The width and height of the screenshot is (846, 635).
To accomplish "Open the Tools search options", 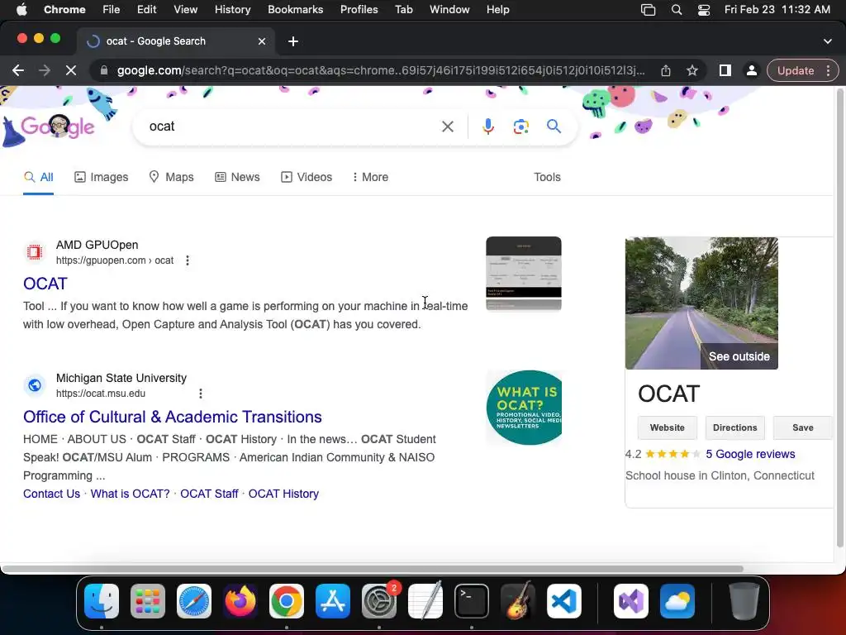I will (547, 177).
